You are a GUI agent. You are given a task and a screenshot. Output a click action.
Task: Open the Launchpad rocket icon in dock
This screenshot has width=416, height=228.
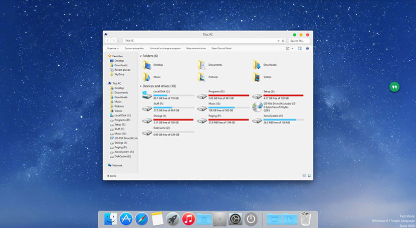173,218
